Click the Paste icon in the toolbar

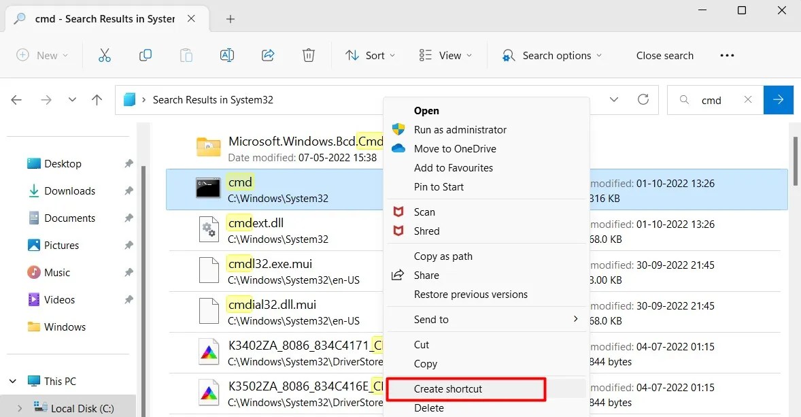186,55
